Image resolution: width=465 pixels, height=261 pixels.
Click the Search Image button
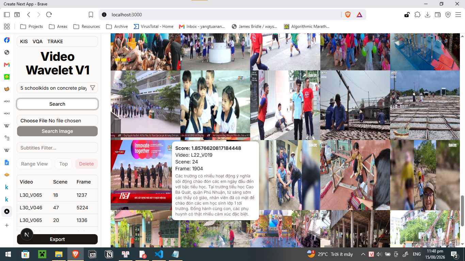[x=57, y=131]
